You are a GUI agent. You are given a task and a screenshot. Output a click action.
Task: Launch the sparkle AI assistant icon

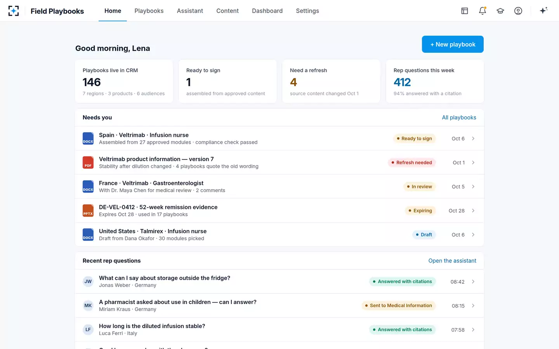click(543, 10)
